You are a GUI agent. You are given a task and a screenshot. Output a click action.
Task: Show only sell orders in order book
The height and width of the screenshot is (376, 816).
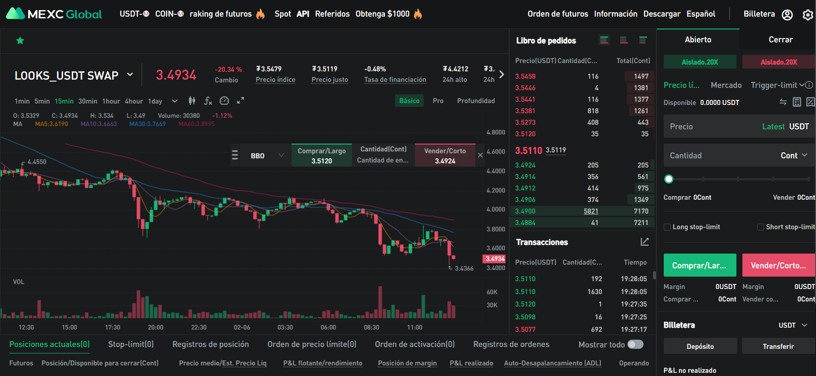(x=624, y=40)
